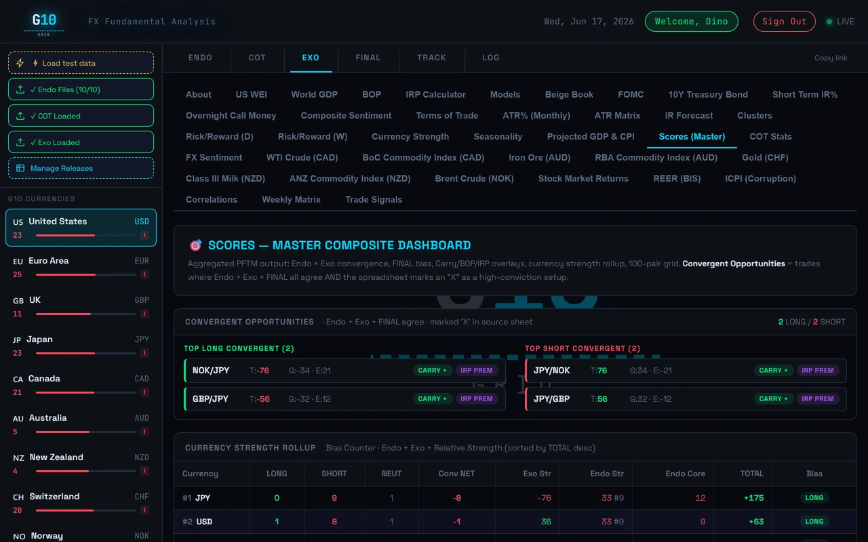The height and width of the screenshot is (542, 868).
Task: Select the Scores (Master) sub-tab
Action: (x=692, y=137)
